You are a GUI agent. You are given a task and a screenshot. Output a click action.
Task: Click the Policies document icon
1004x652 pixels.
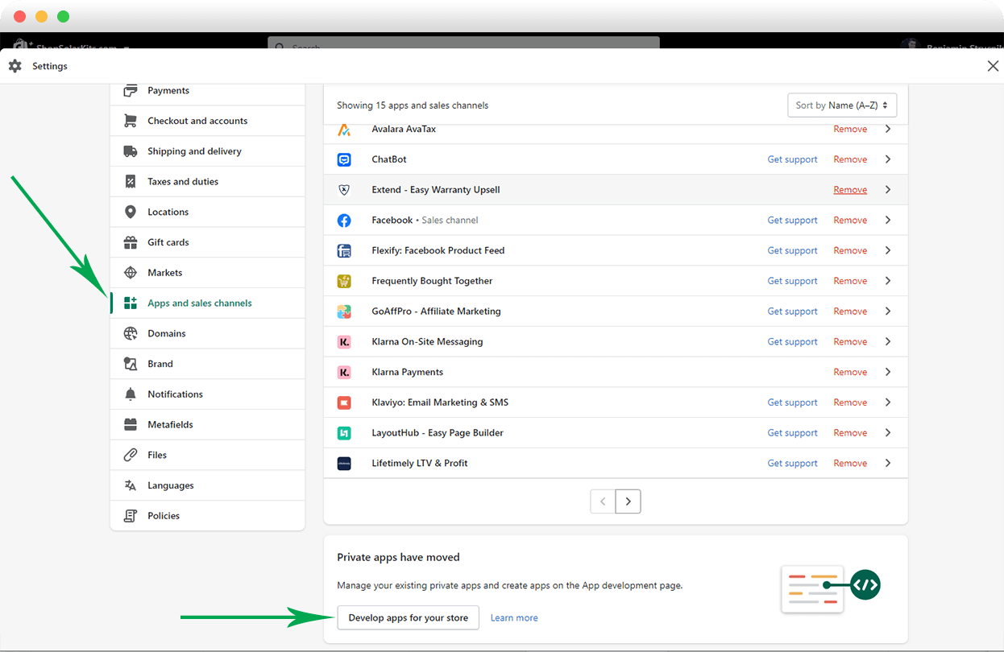[131, 516]
